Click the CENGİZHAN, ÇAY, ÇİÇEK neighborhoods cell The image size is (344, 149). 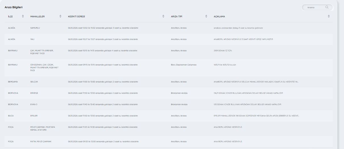tap(44, 67)
